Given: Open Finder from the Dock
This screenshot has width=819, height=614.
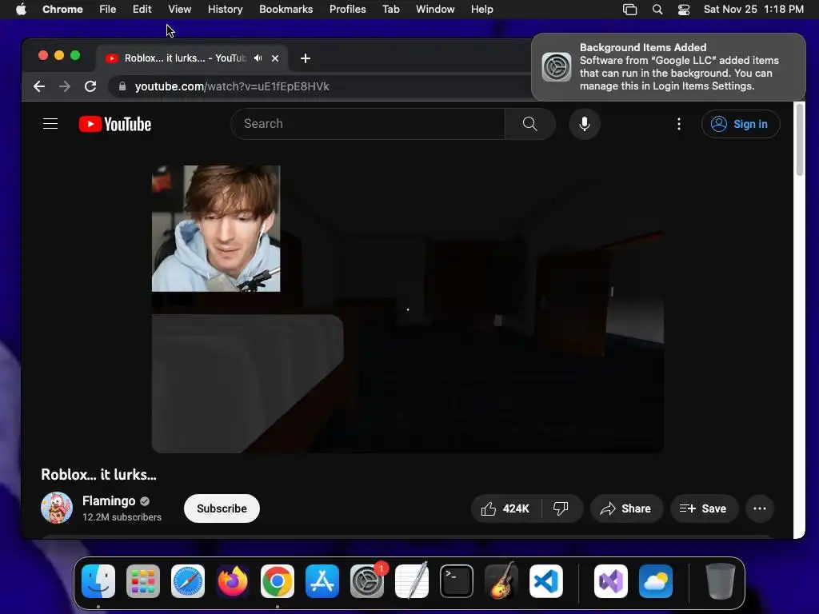Looking at the screenshot, I should pos(98,581).
